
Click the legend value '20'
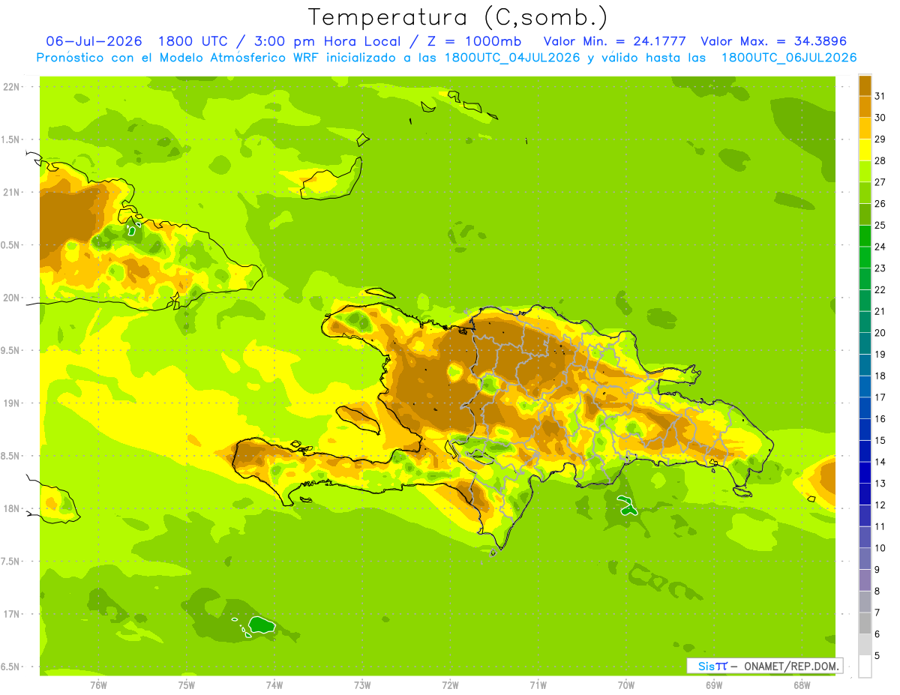point(880,333)
